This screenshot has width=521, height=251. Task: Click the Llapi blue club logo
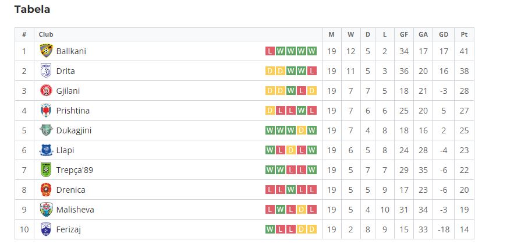click(46, 150)
